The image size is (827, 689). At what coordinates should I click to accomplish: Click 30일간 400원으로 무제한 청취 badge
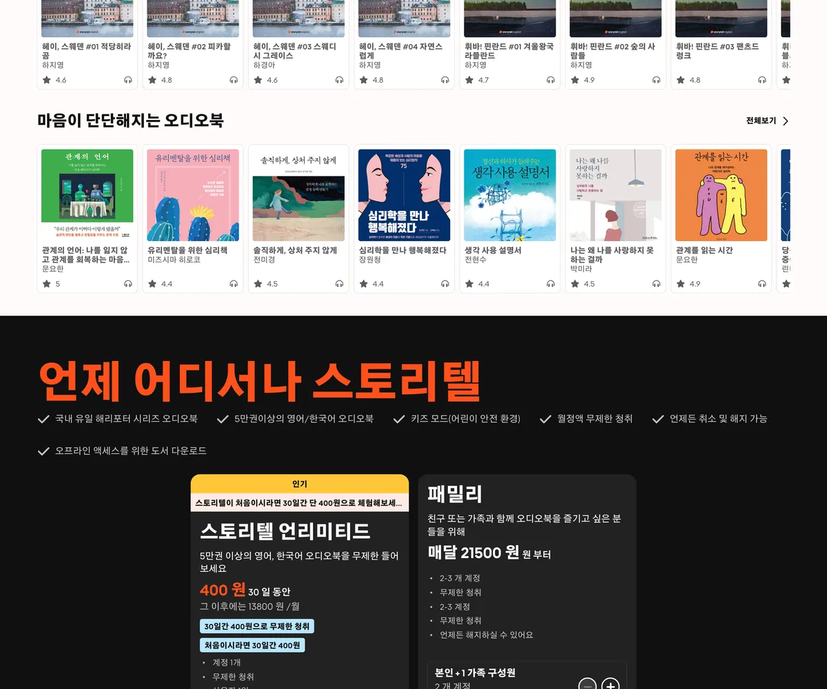257,626
